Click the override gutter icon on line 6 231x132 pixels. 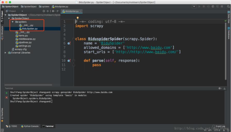pos(69,43)
